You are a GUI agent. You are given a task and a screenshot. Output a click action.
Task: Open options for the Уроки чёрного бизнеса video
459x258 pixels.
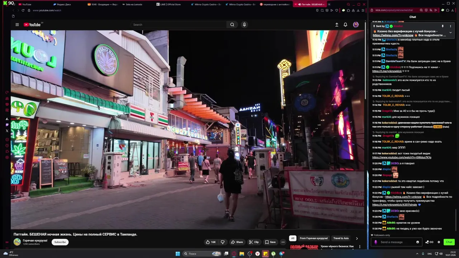point(360,247)
